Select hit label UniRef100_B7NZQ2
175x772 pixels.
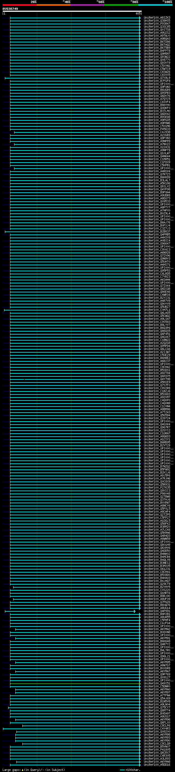[x=157, y=467]
